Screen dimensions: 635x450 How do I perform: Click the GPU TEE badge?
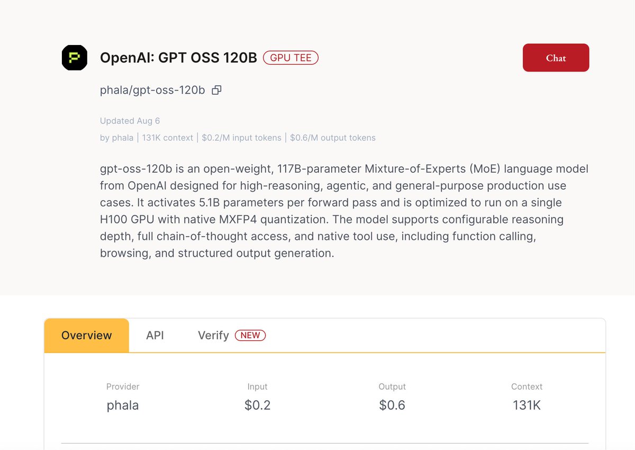coord(291,58)
